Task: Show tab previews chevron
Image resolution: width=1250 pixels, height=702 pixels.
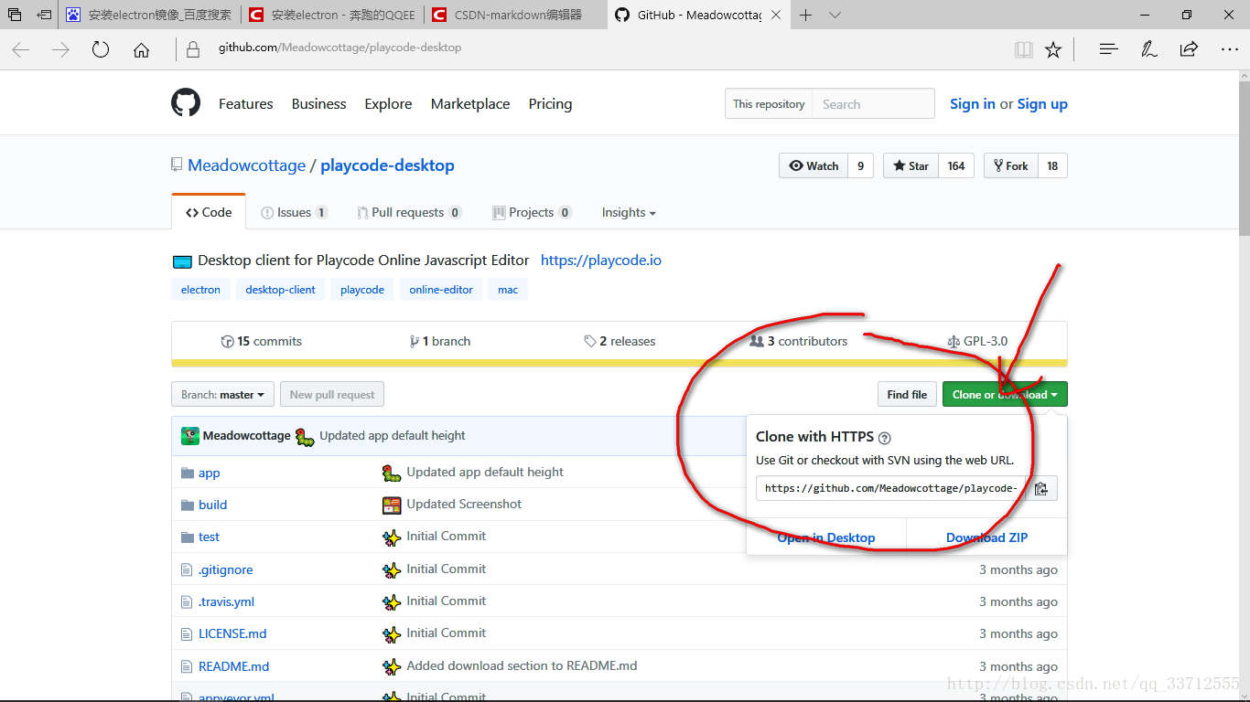Action: (835, 15)
